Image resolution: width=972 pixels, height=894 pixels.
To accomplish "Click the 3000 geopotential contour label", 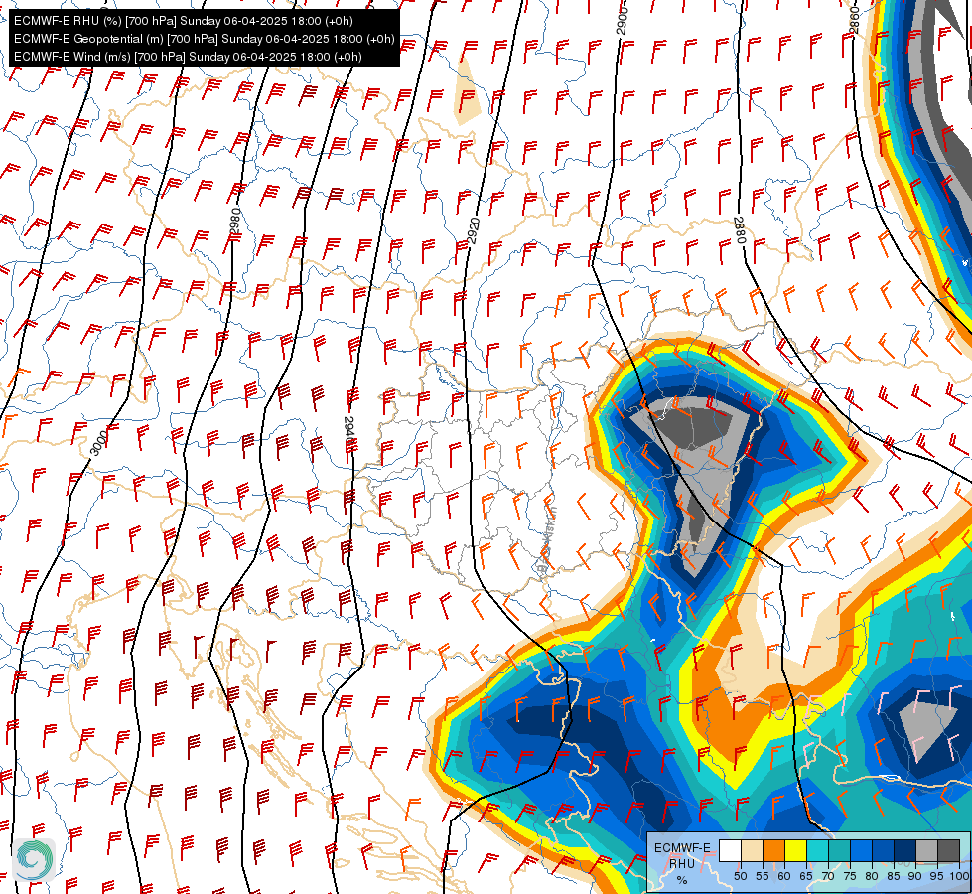I will point(98,443).
